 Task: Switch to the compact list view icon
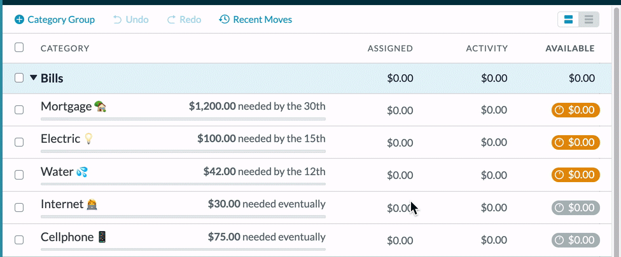coord(589,20)
